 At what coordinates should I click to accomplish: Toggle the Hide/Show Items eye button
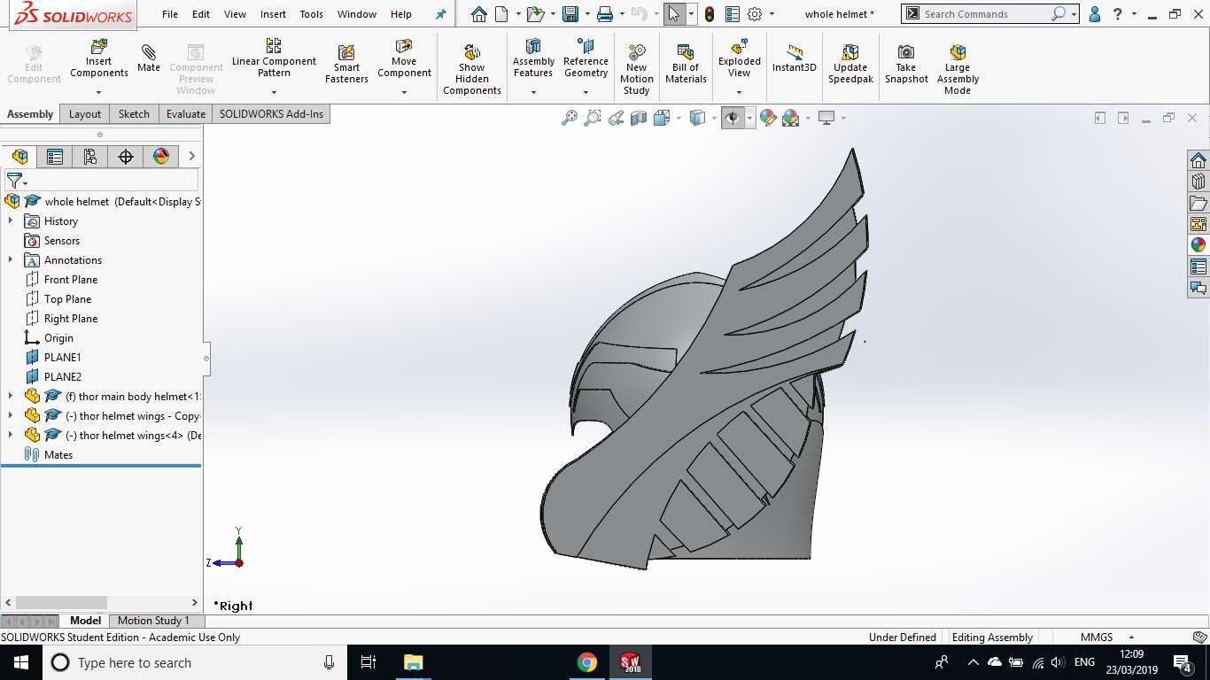click(x=733, y=118)
